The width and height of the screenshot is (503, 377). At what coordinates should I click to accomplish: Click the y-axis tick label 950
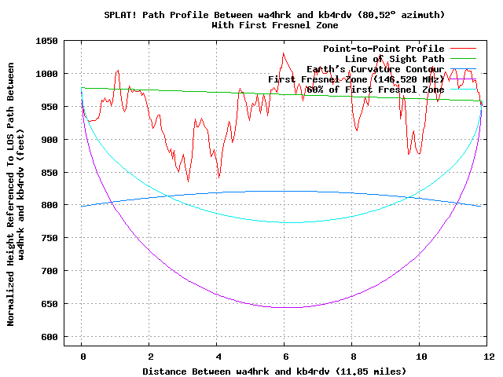click(50, 107)
